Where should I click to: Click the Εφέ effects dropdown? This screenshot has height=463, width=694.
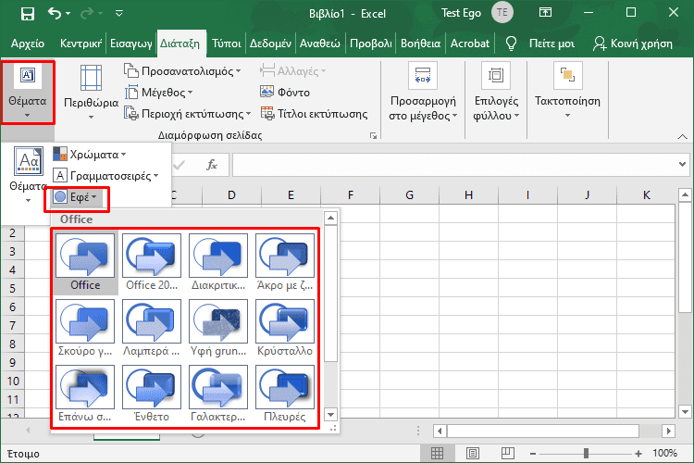pyautogui.click(x=76, y=196)
